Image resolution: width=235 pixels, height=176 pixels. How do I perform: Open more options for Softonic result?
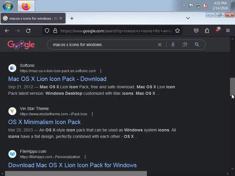coord(101,71)
